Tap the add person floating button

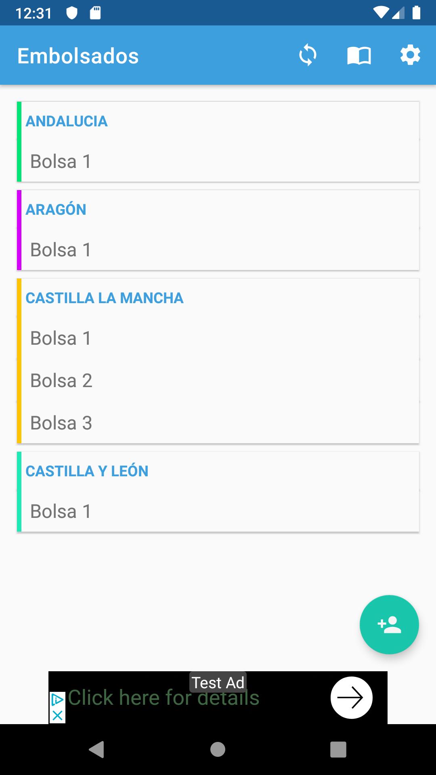click(x=389, y=624)
